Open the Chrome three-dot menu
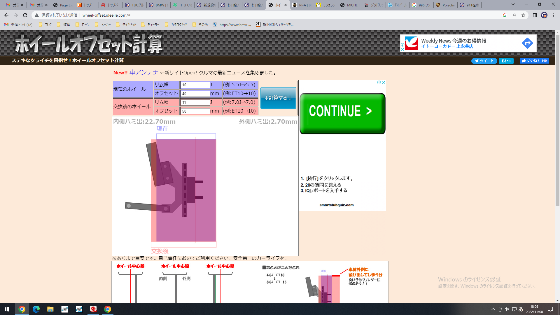This screenshot has height=315, width=560. click(x=554, y=15)
